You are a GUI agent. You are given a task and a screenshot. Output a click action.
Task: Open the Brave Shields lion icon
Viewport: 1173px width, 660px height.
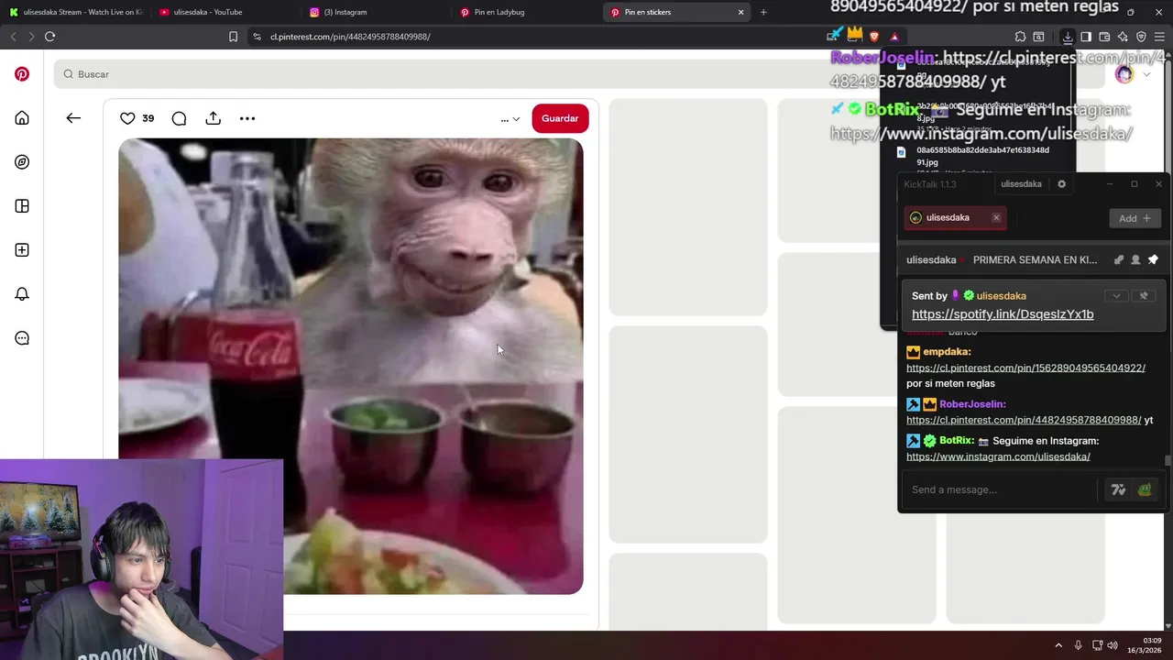pyautogui.click(x=873, y=37)
